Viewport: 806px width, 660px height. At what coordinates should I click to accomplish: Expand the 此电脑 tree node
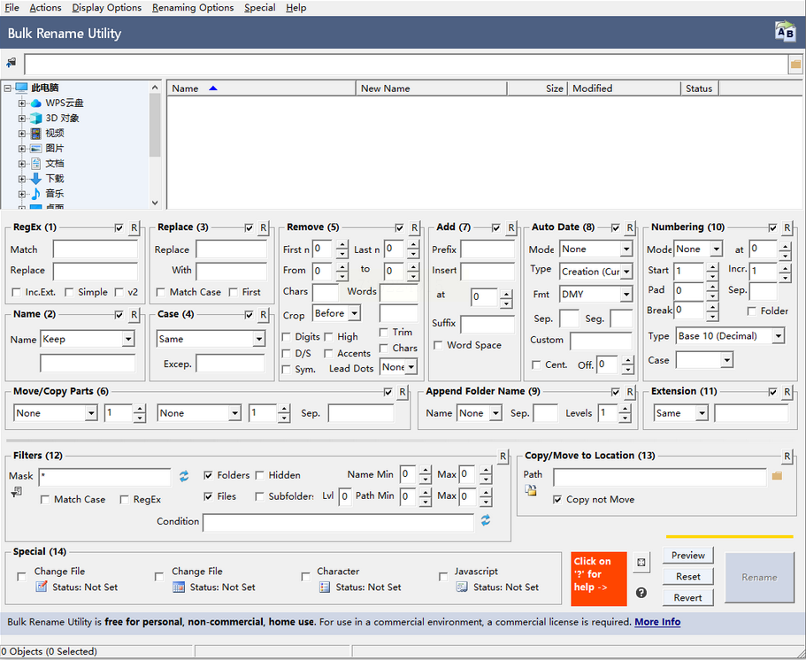[8, 88]
